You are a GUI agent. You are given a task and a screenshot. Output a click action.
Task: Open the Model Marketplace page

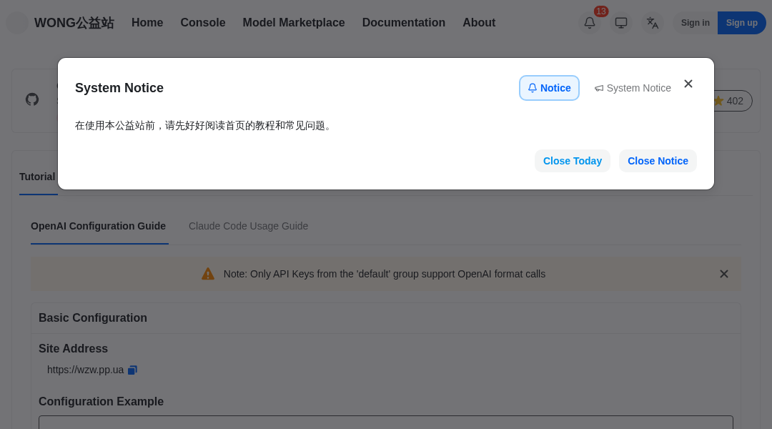tap(294, 23)
